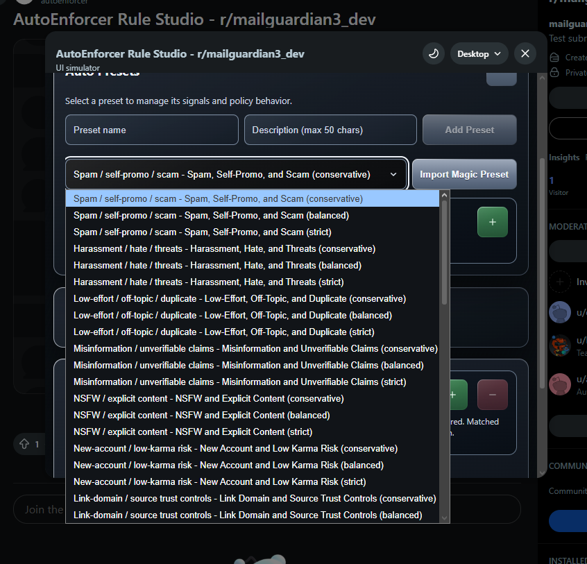
Task: Click the second moderator avatar
Action: click(560, 345)
